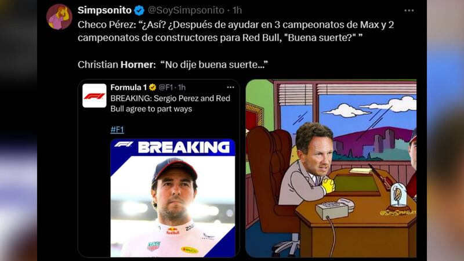The height and width of the screenshot is (261, 464).
Task: Click the blue verified badge beside Simpsonito
Action: pyautogui.click(x=139, y=10)
